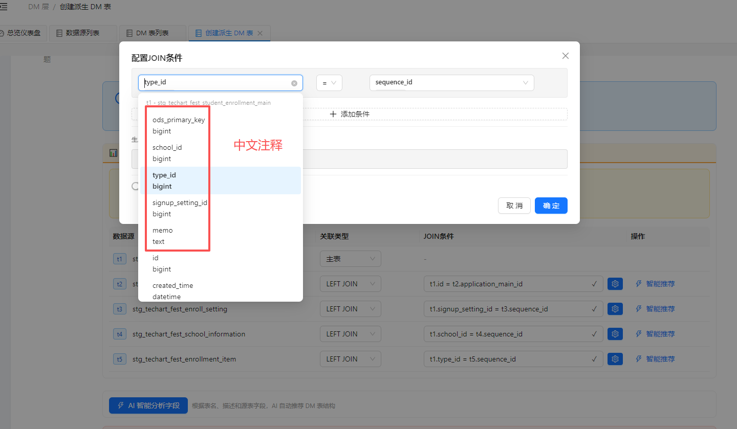Image resolution: width=737 pixels, height=429 pixels.
Task: Switch to the 数据源列表 tab
Action: (x=83, y=33)
